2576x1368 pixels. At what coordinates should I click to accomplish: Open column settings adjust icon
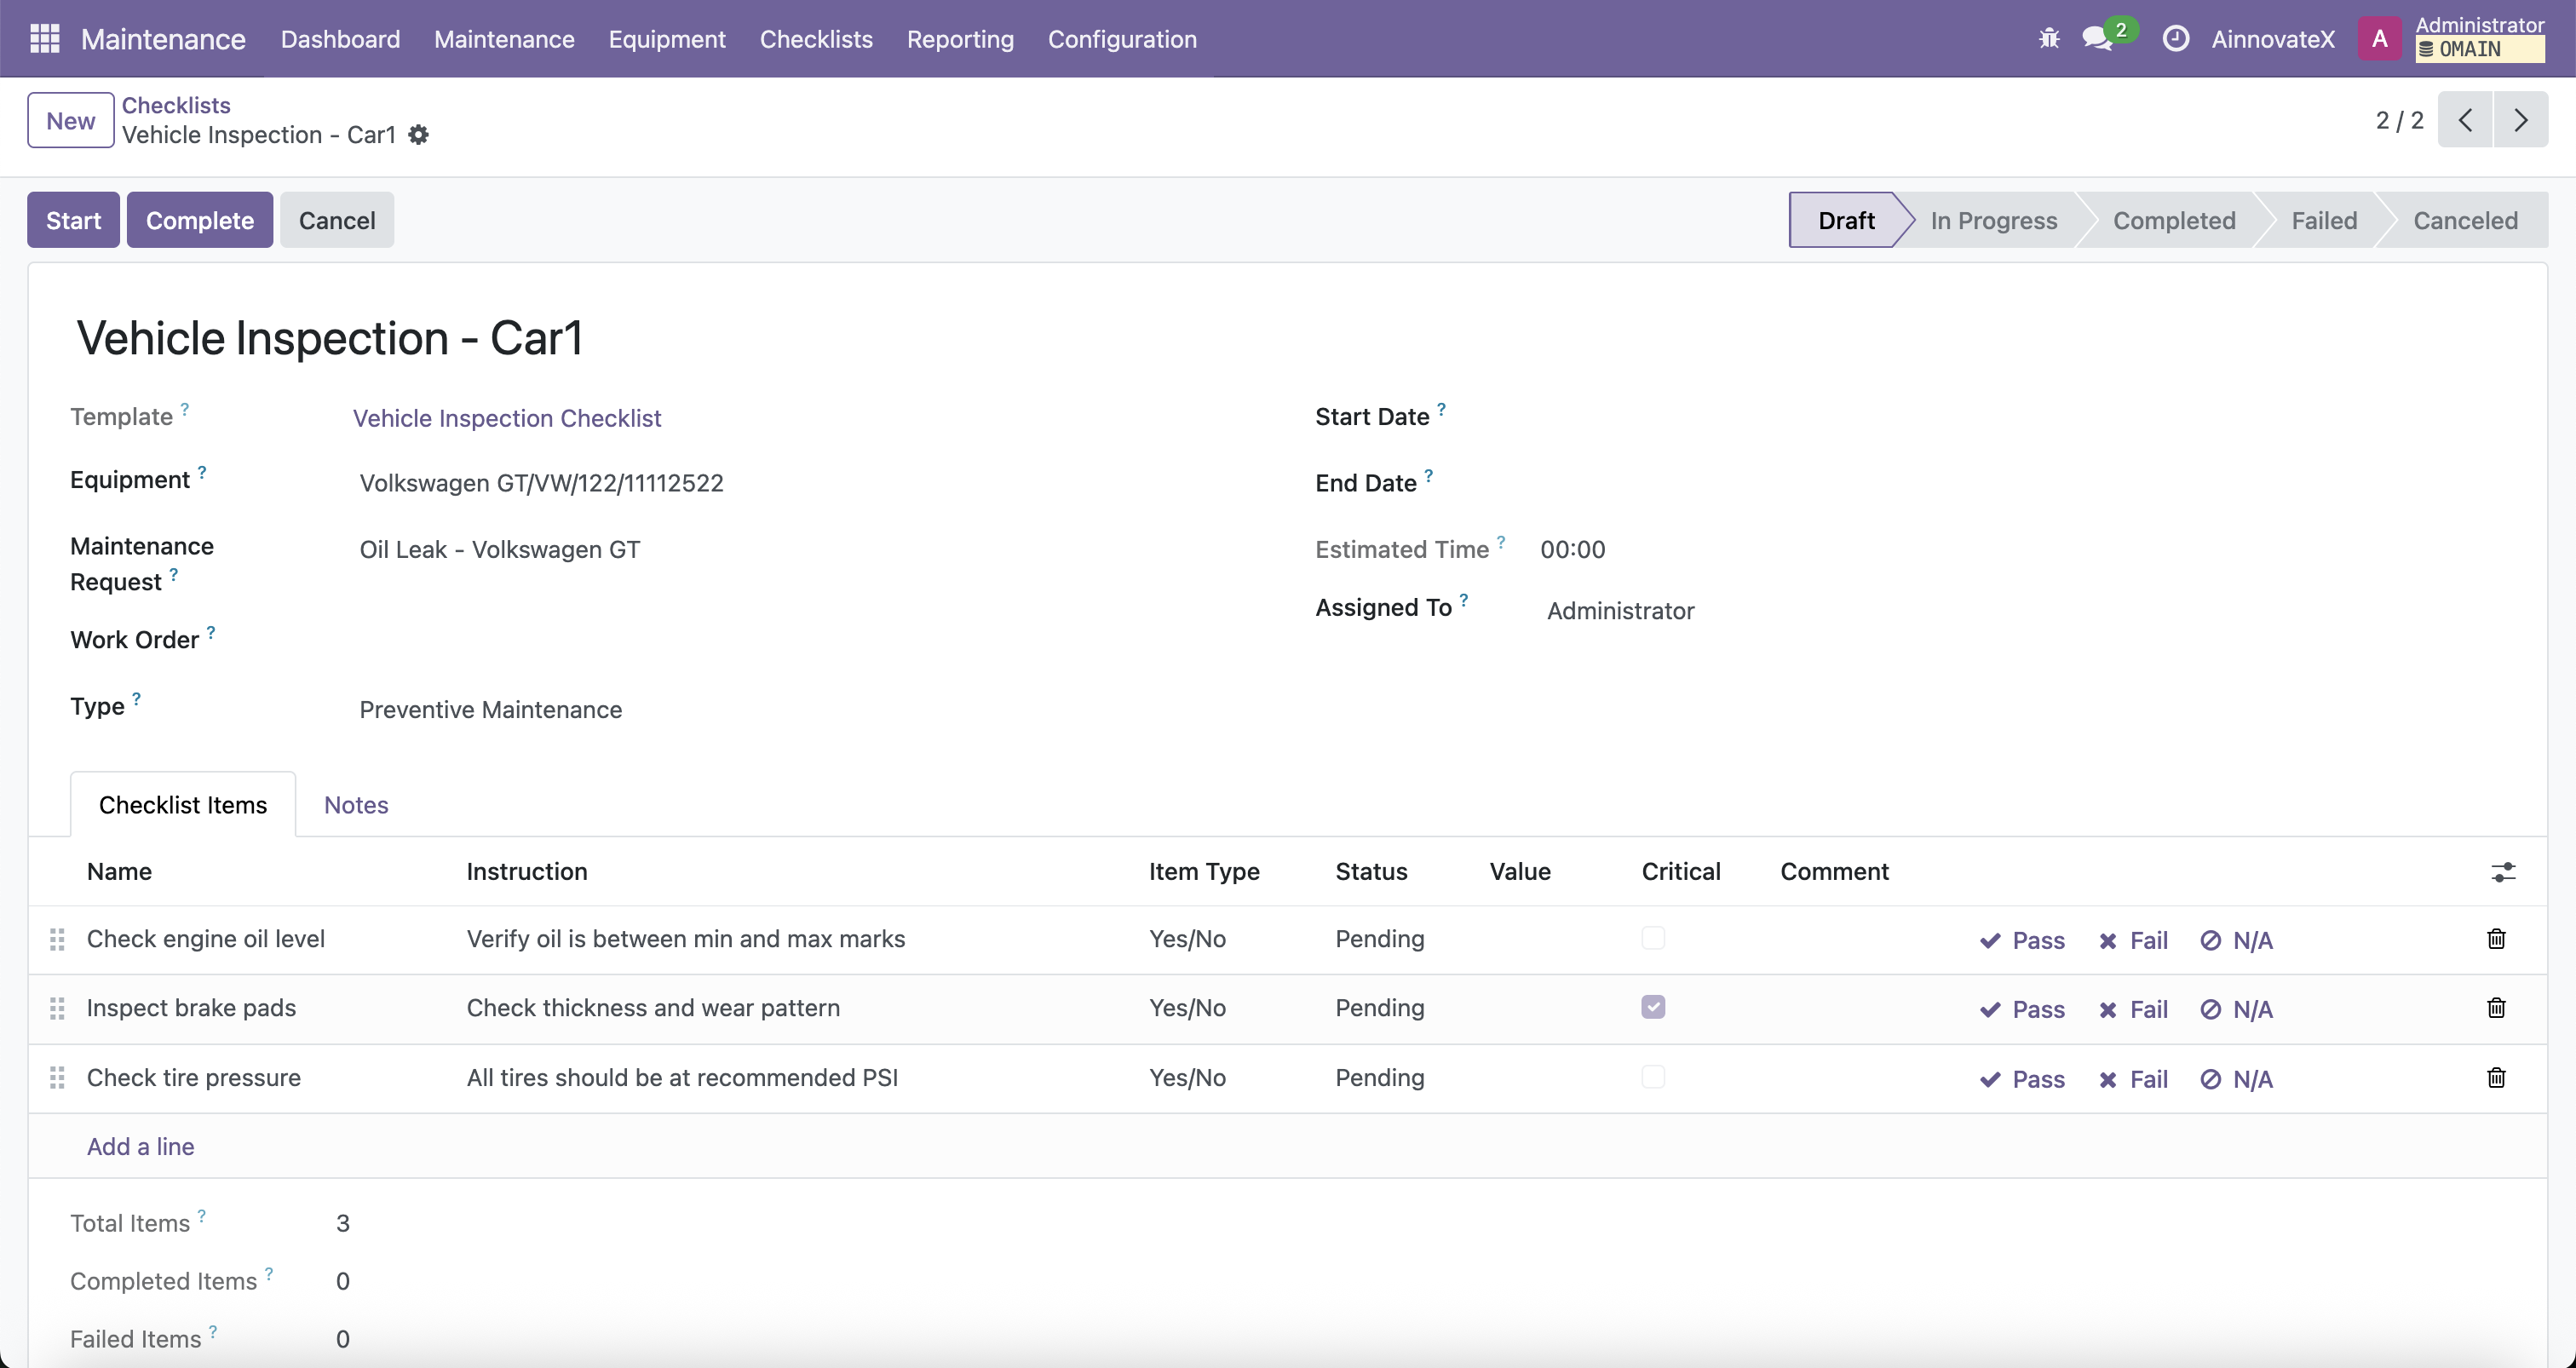(2502, 872)
